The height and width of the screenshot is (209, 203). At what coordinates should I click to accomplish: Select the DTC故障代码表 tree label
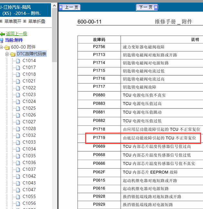pos(31,54)
